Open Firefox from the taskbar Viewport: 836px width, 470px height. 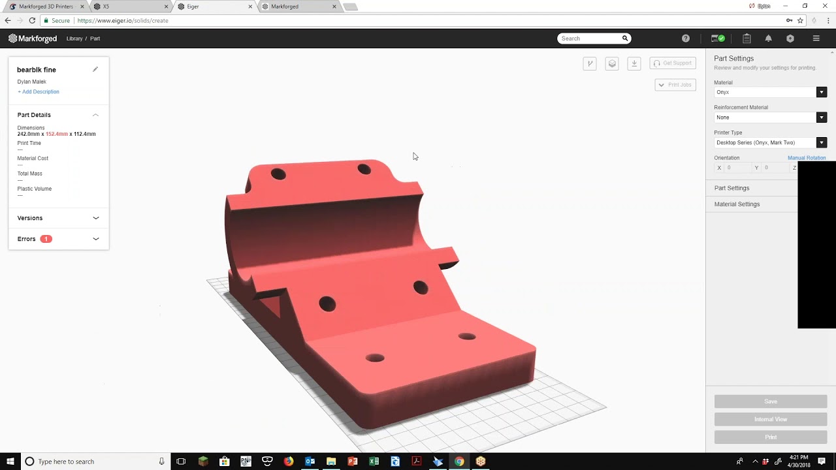click(x=289, y=462)
